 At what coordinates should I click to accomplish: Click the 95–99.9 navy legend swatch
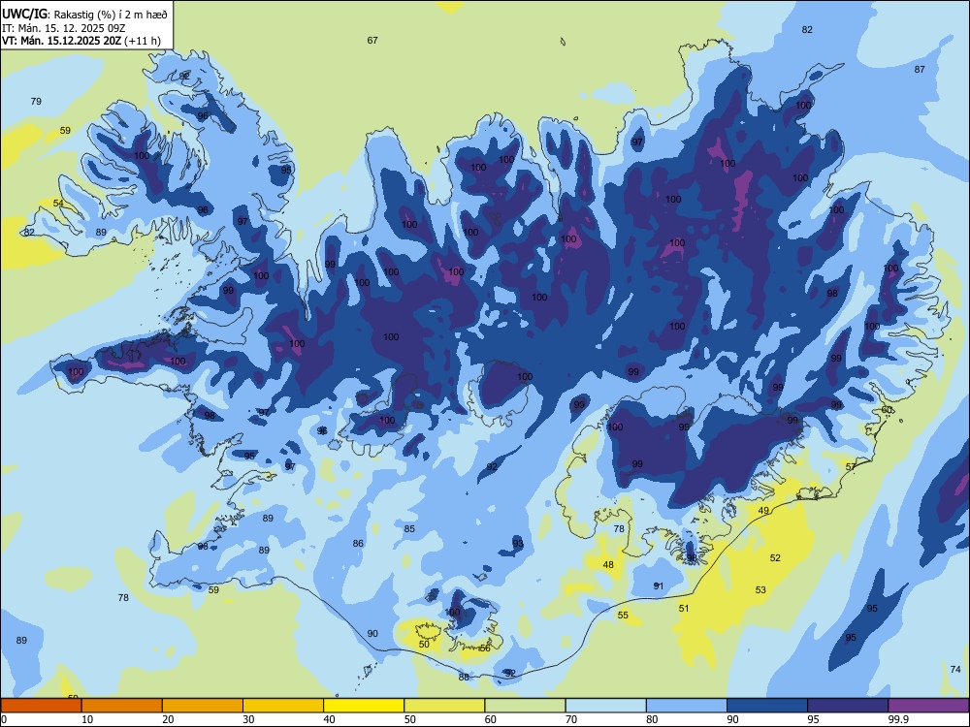pyautogui.click(x=848, y=706)
